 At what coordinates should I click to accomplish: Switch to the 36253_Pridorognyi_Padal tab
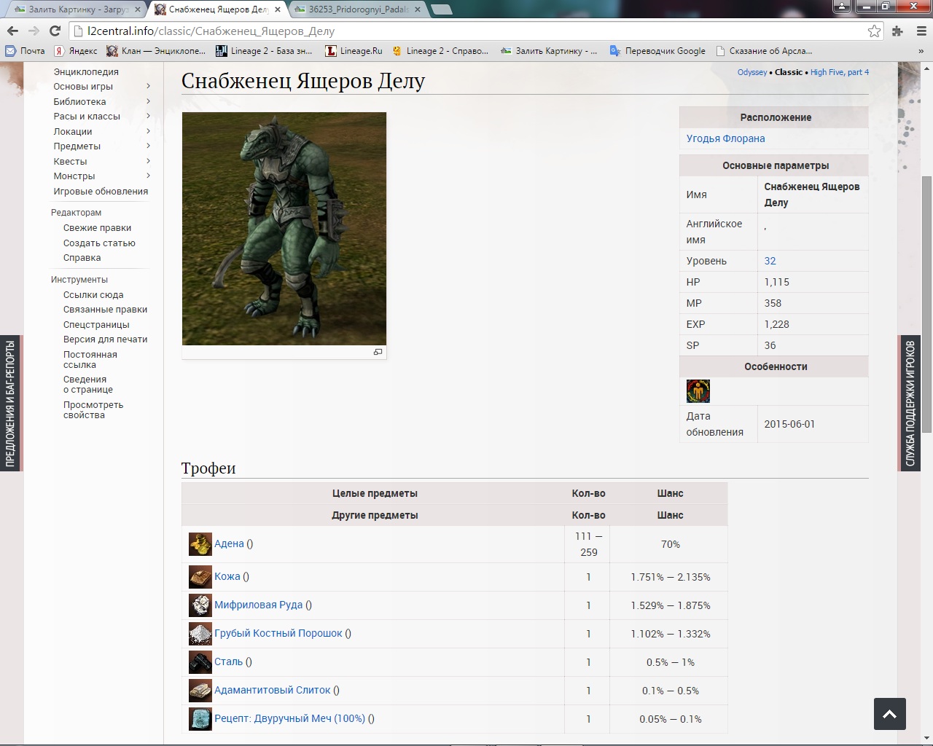[x=357, y=9]
